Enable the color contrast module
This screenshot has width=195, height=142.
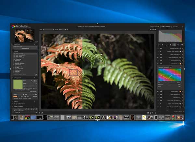pyautogui.click(x=180, y=54)
